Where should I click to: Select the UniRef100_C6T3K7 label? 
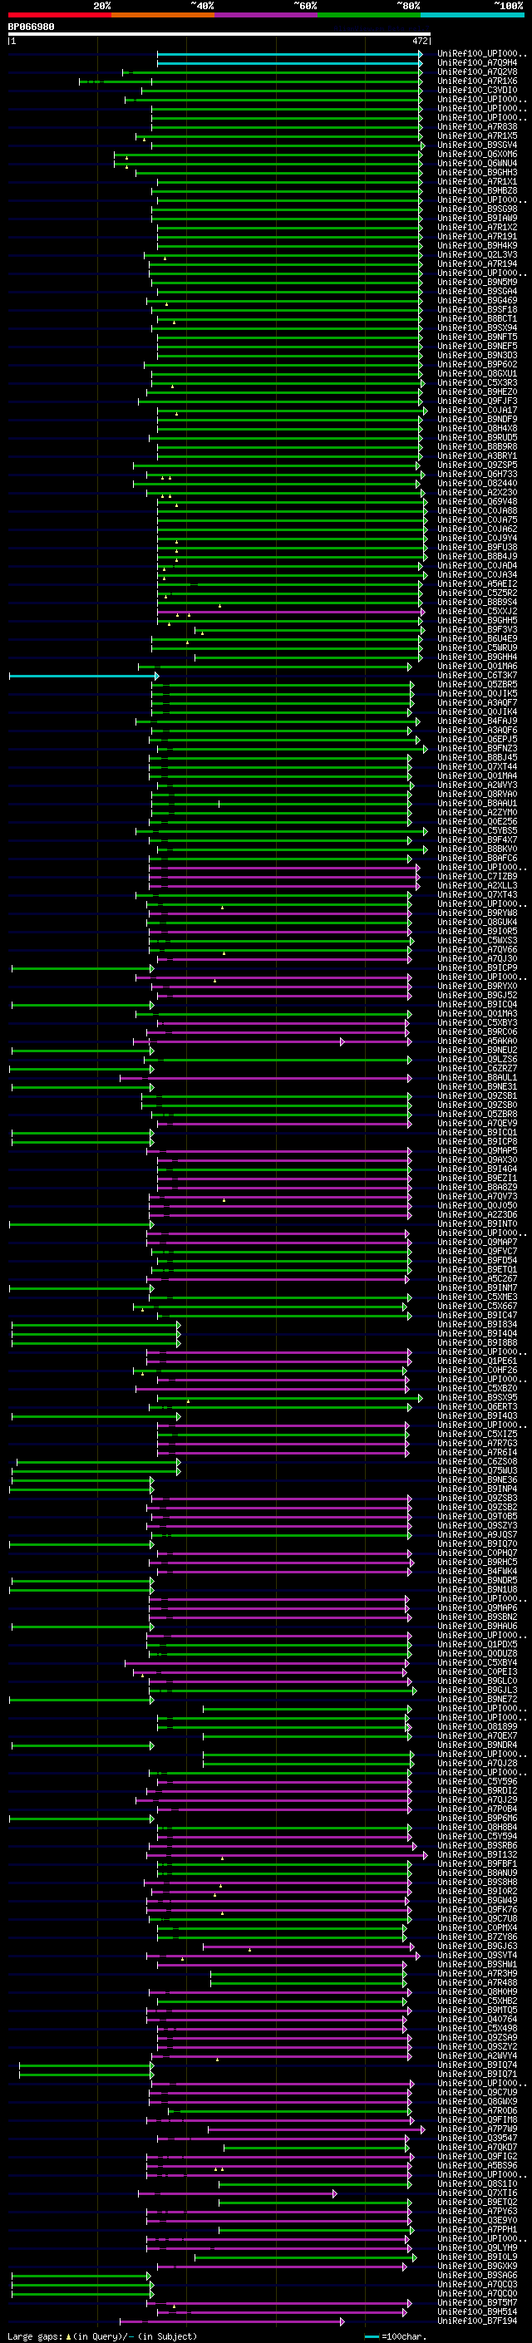point(477,676)
